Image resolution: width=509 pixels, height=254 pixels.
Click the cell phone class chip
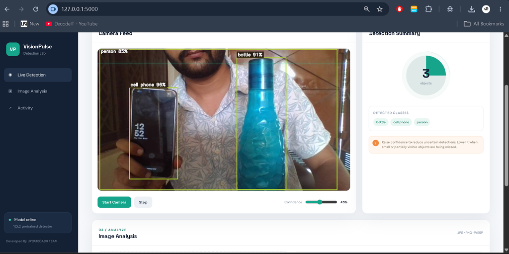(x=401, y=122)
